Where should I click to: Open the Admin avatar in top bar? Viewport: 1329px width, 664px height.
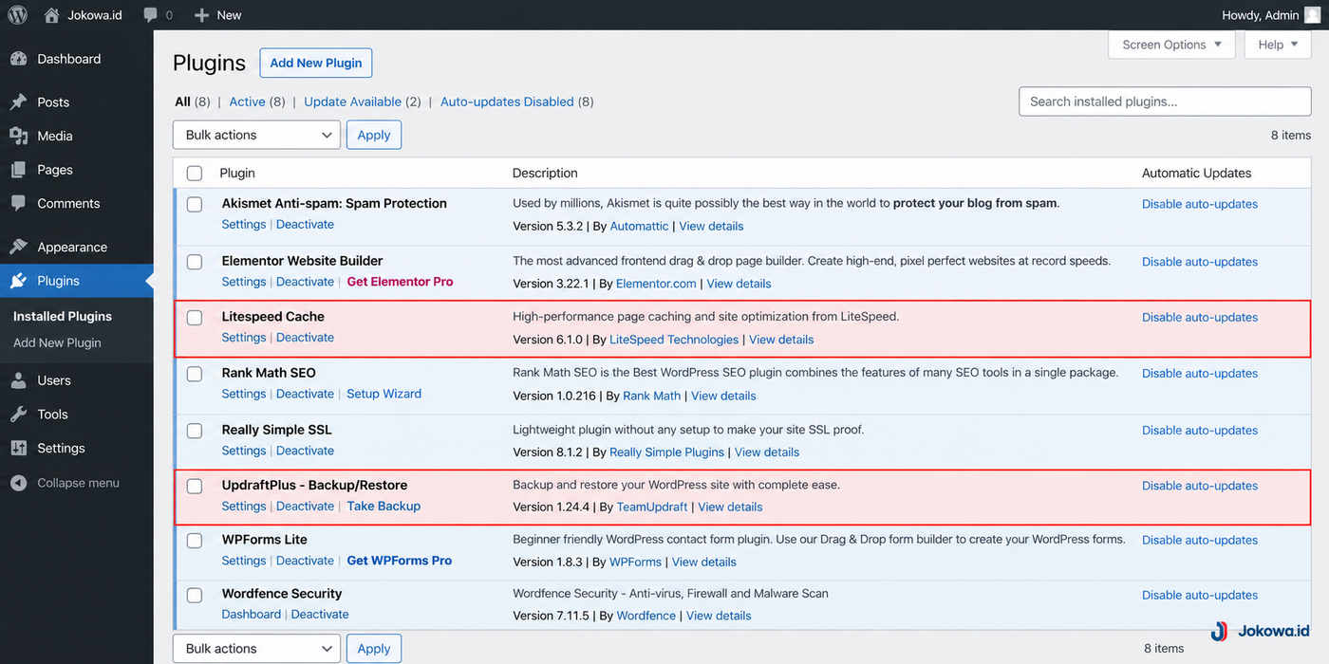[x=1312, y=15]
